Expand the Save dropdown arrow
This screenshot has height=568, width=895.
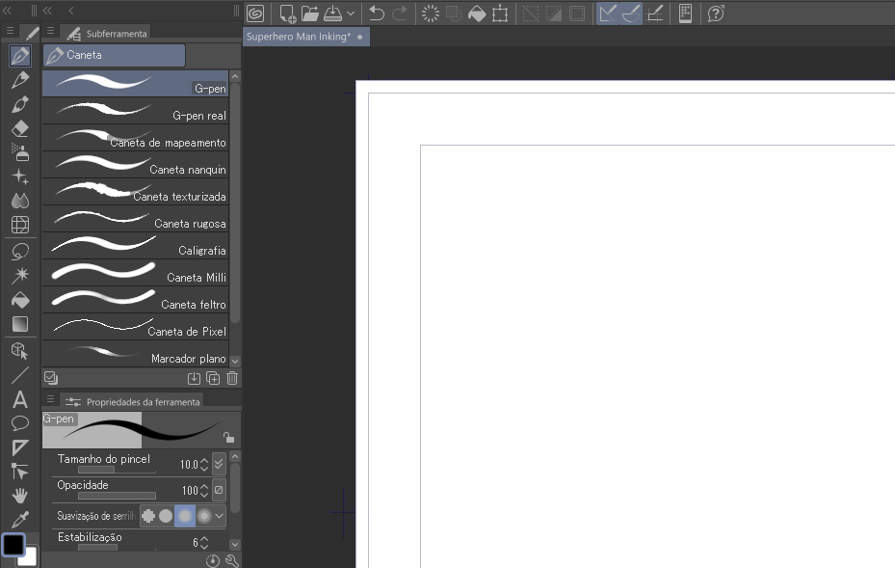click(350, 14)
